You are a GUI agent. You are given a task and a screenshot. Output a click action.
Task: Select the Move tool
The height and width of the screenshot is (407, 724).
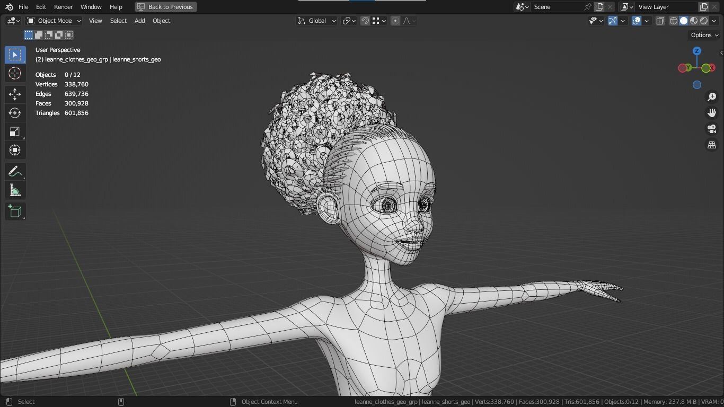click(x=15, y=94)
